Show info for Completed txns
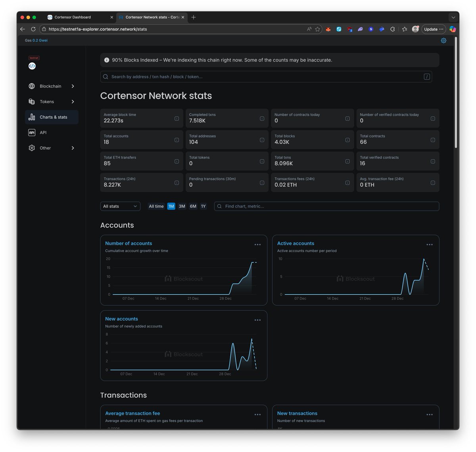Screen dimensions: 476x452 262,119
